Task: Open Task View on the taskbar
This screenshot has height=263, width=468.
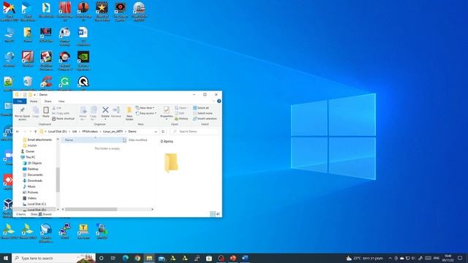Action: [x=113, y=258]
